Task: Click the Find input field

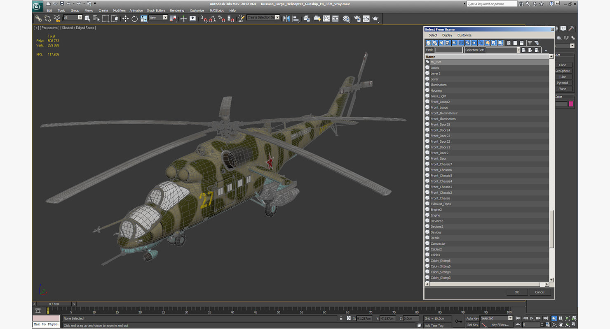Action: (448, 50)
